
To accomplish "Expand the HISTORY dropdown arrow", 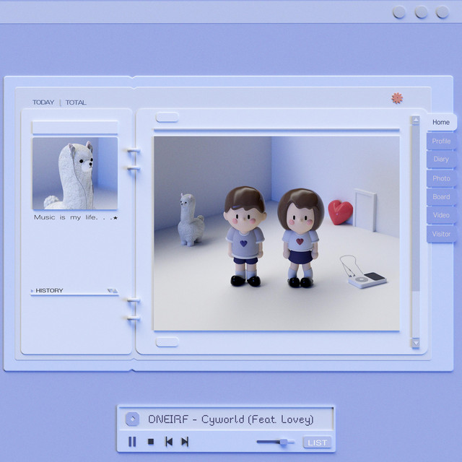I will tap(112, 291).
